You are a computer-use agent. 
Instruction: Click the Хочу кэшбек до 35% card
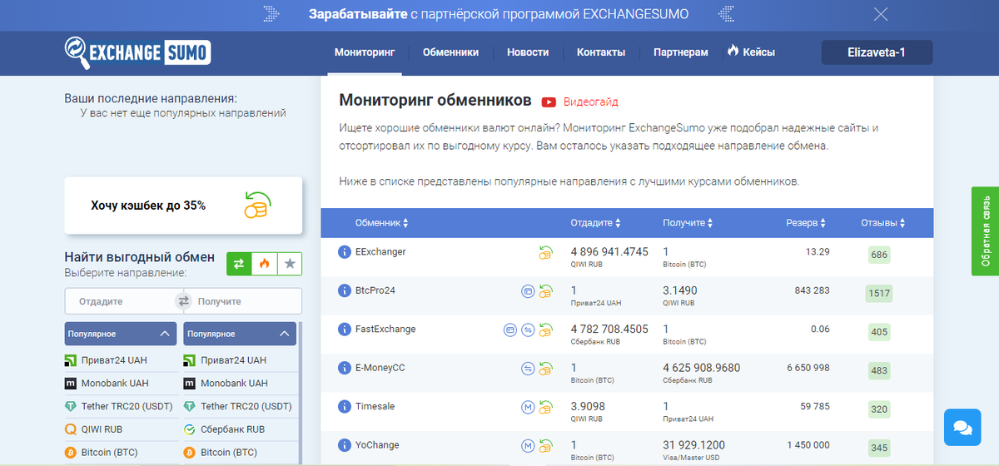[x=183, y=205]
